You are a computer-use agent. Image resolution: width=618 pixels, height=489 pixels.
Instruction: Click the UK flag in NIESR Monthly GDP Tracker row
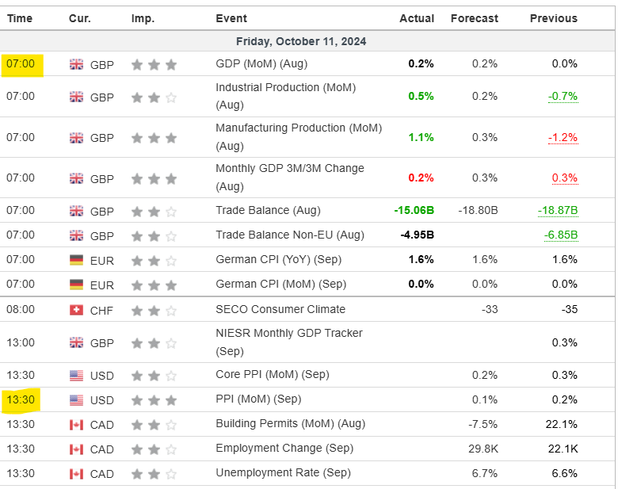77,342
